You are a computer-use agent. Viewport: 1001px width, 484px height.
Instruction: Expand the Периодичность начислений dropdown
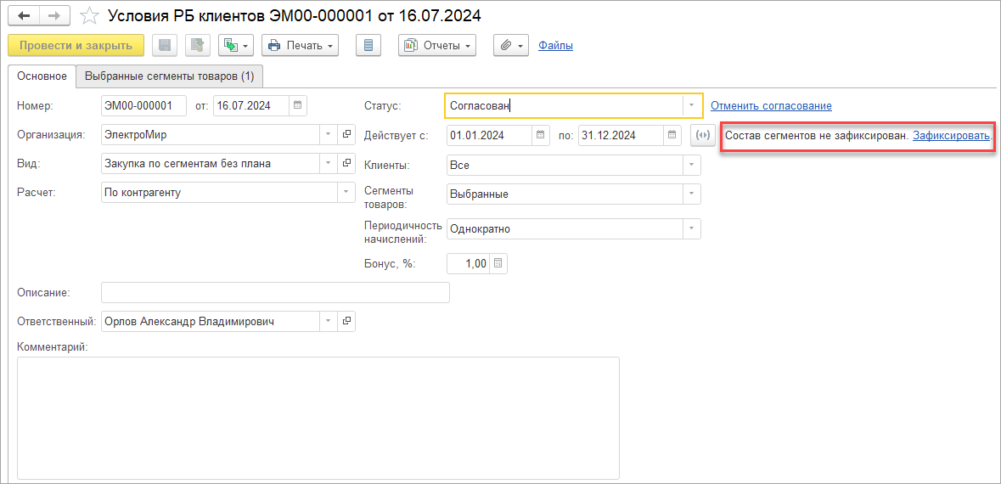pyautogui.click(x=692, y=228)
